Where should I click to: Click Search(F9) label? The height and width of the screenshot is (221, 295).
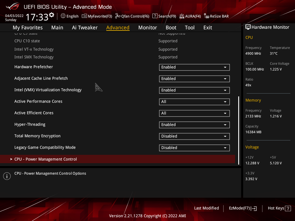pyautogui.click(x=167, y=16)
